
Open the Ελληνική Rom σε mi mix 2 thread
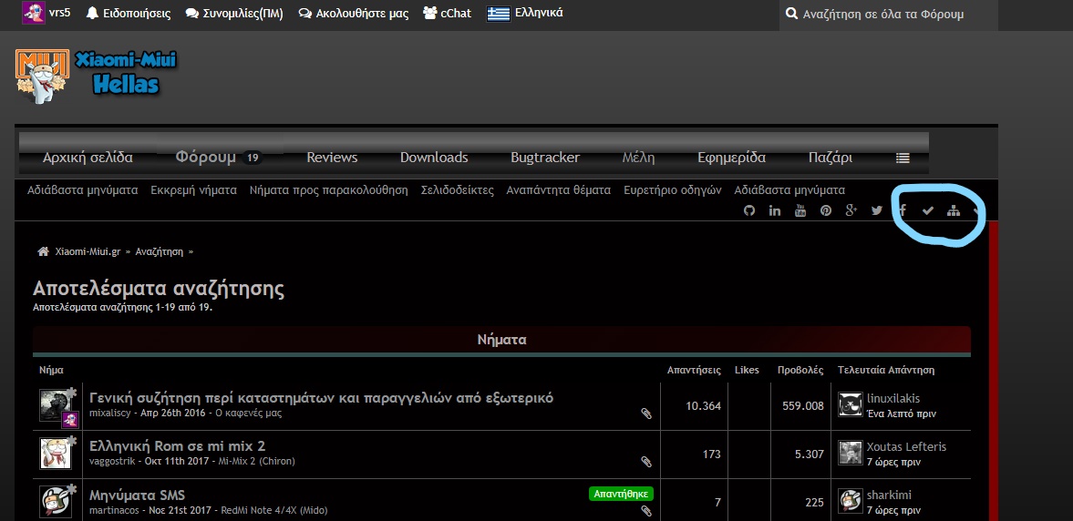[177, 446]
